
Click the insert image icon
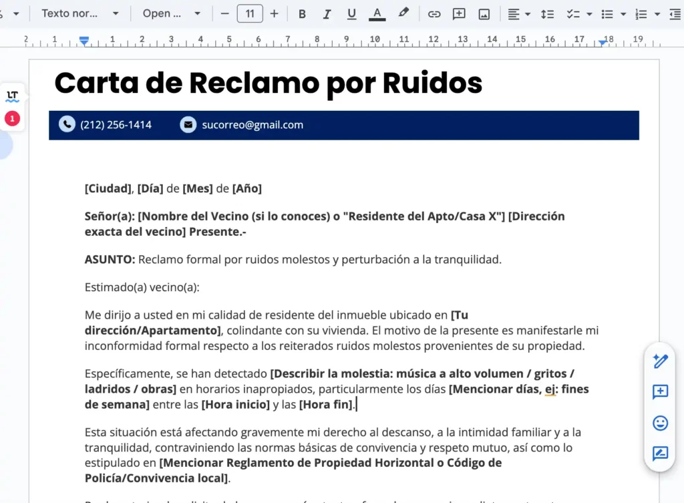[x=484, y=13]
